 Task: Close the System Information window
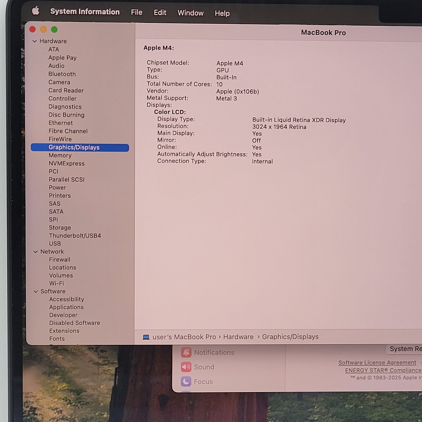tap(32, 29)
